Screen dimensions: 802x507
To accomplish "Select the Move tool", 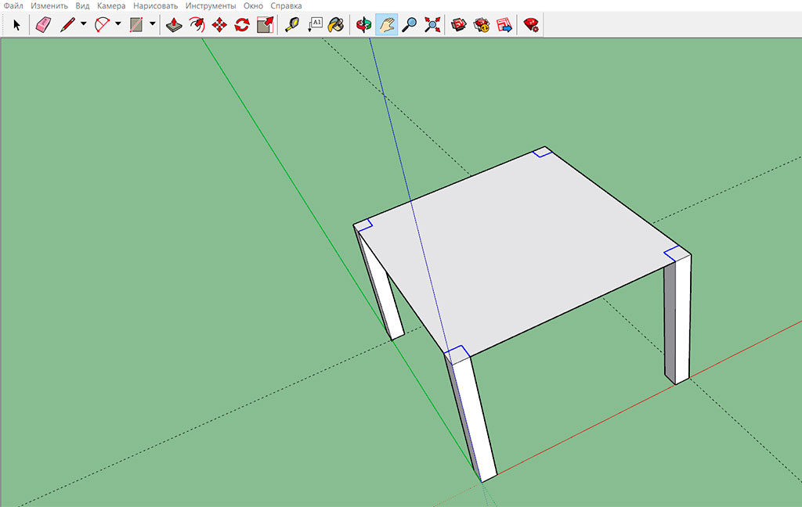I will (219, 24).
